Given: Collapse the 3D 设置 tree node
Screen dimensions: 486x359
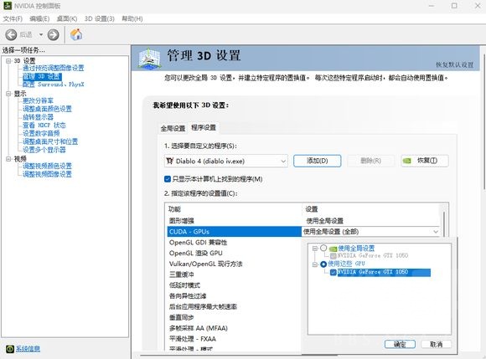Looking at the screenshot, I should tap(8, 60).
